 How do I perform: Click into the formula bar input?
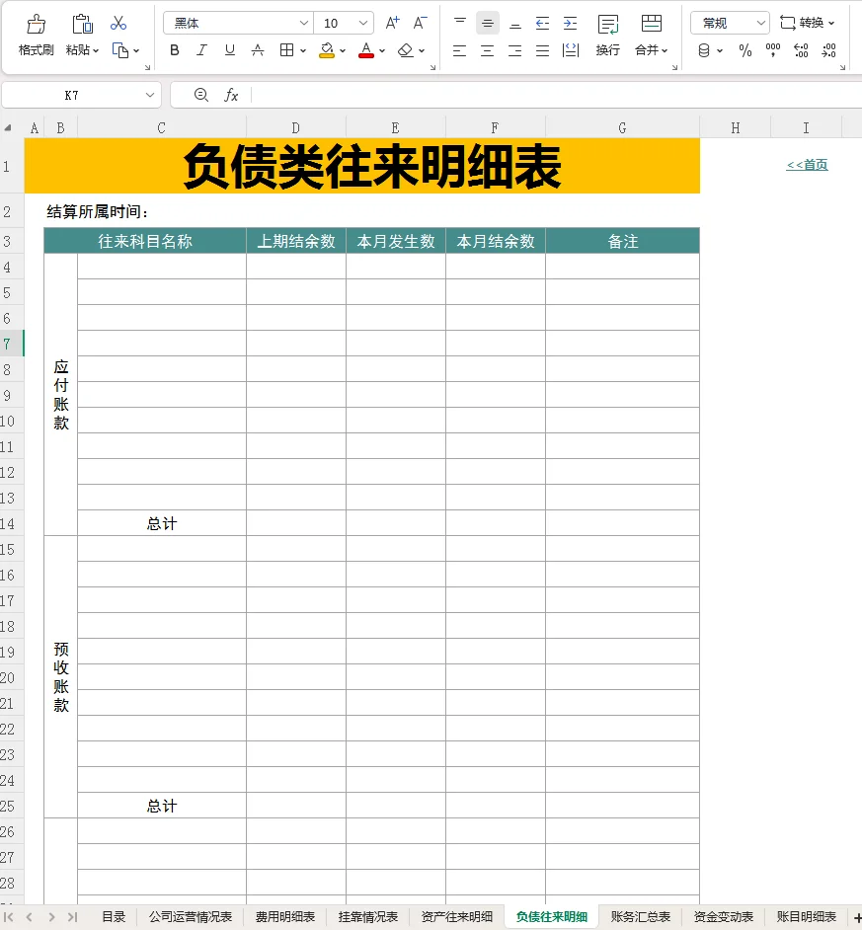557,95
